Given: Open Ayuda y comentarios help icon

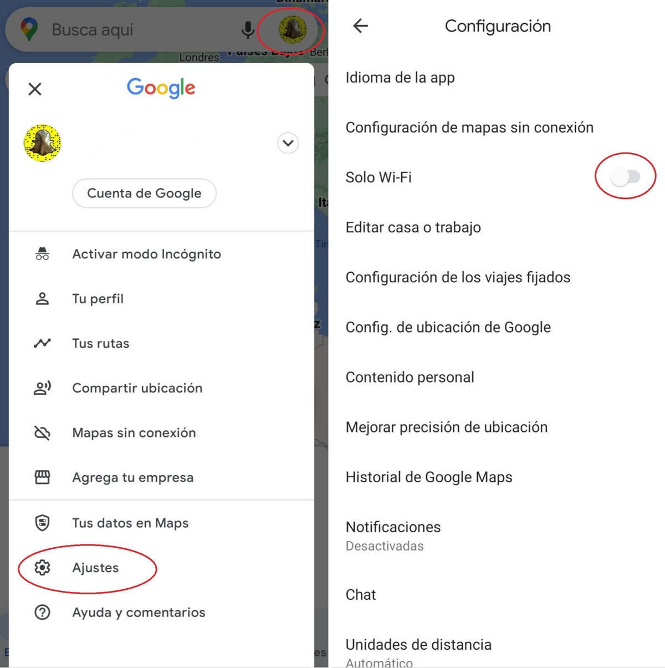Looking at the screenshot, I should [x=42, y=612].
